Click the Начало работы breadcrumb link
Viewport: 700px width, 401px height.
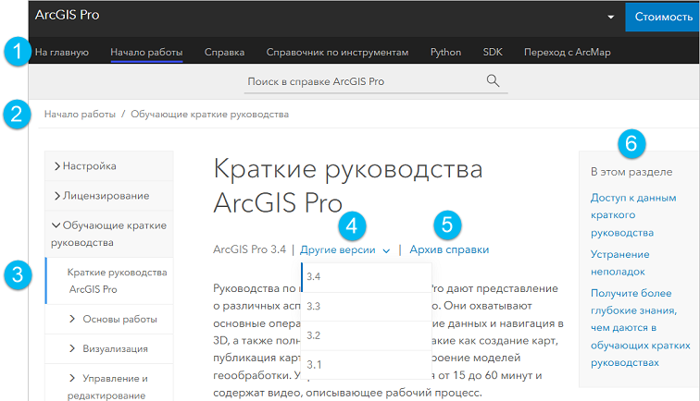[x=80, y=114]
